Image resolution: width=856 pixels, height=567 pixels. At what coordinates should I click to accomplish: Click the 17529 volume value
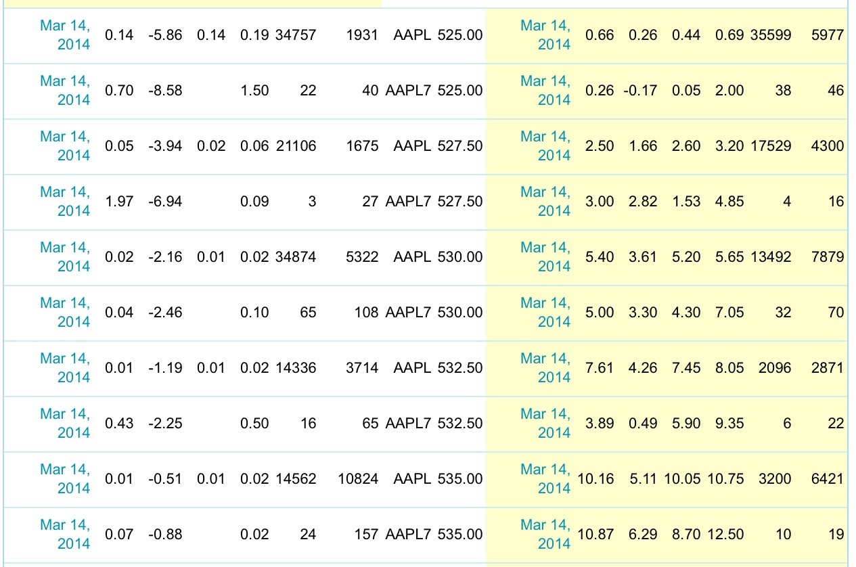point(771,146)
